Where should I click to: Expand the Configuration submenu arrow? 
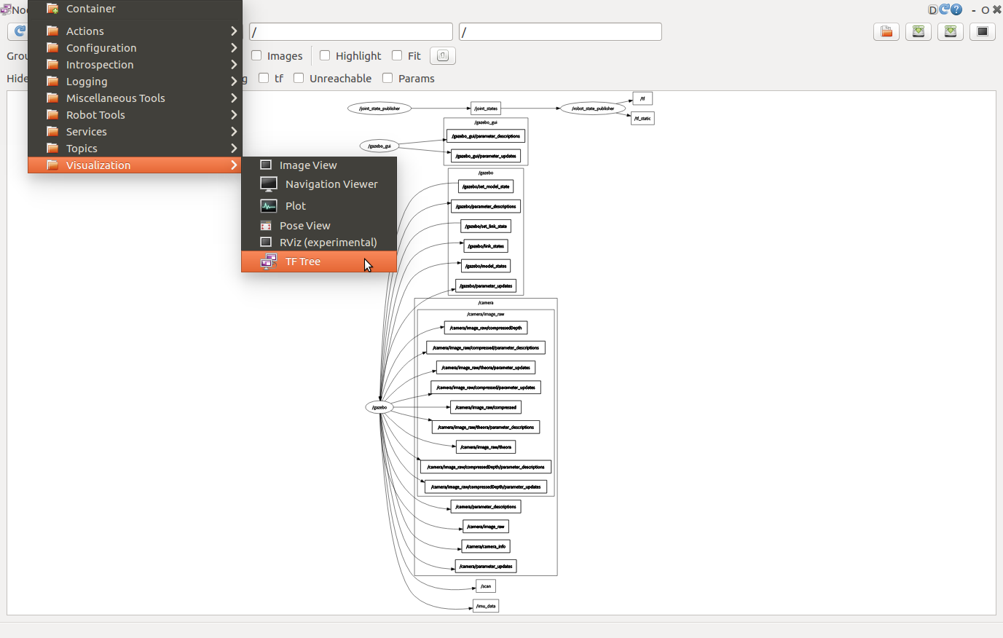click(x=234, y=47)
